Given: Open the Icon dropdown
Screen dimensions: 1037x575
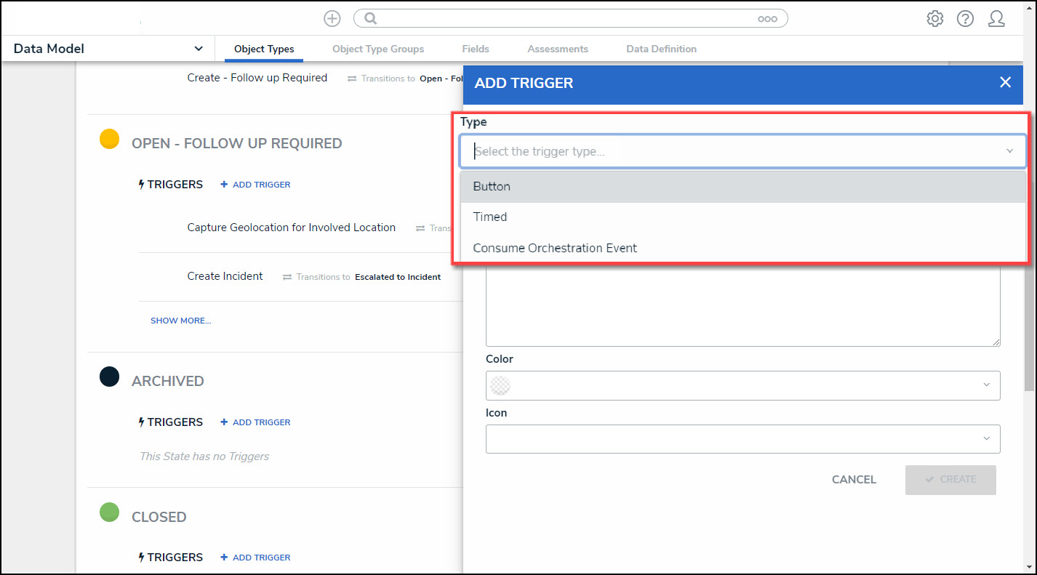Looking at the screenshot, I should click(x=742, y=438).
